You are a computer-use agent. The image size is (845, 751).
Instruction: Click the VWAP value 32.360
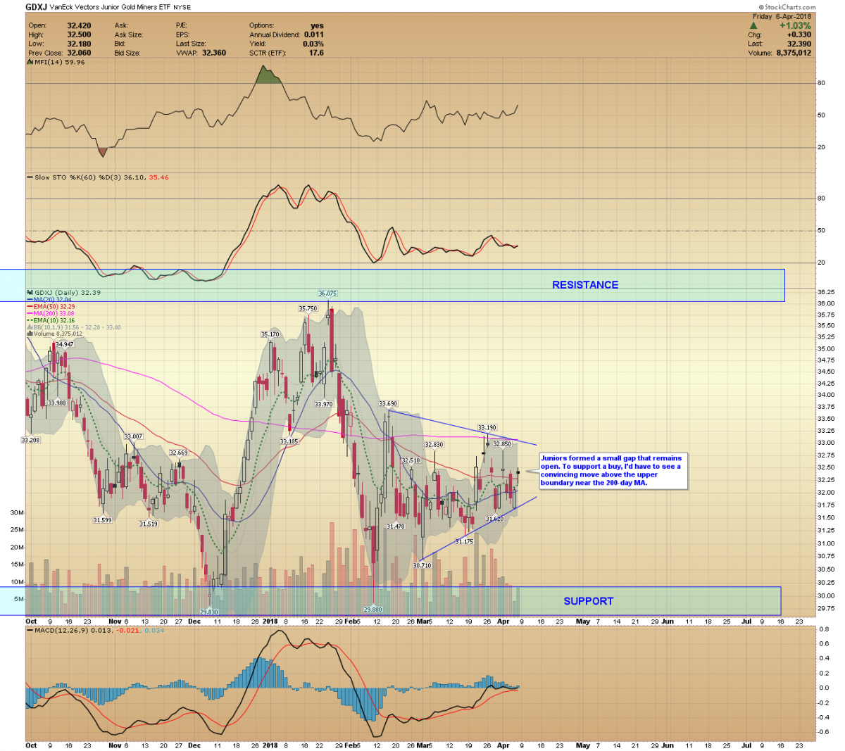(214, 53)
